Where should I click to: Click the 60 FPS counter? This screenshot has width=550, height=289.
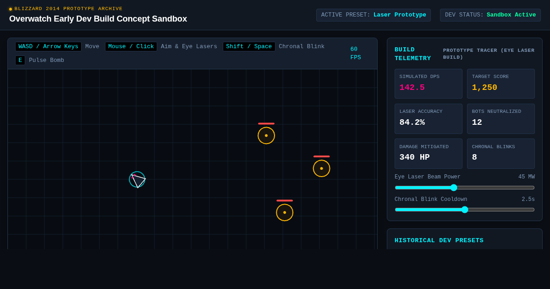[x=356, y=53]
